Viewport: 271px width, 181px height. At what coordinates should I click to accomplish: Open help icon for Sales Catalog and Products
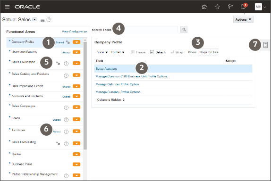click(66, 75)
